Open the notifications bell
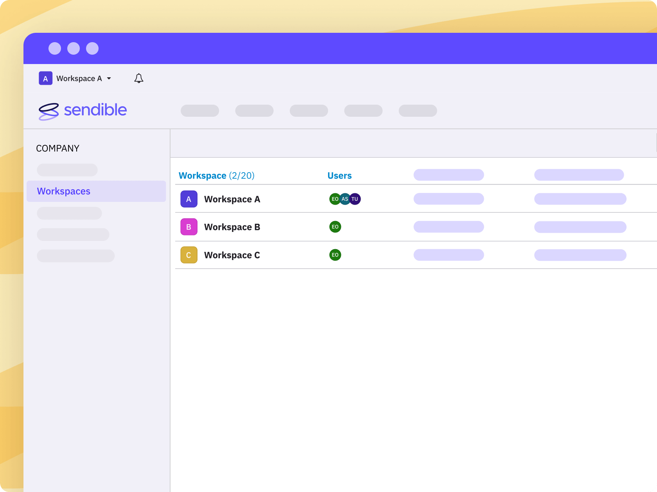This screenshot has width=657, height=492. [x=139, y=78]
